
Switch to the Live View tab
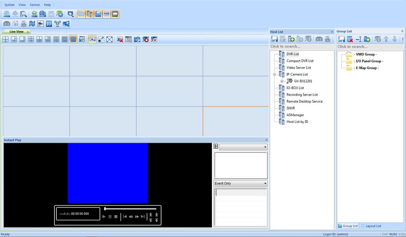pyautogui.click(x=16, y=32)
